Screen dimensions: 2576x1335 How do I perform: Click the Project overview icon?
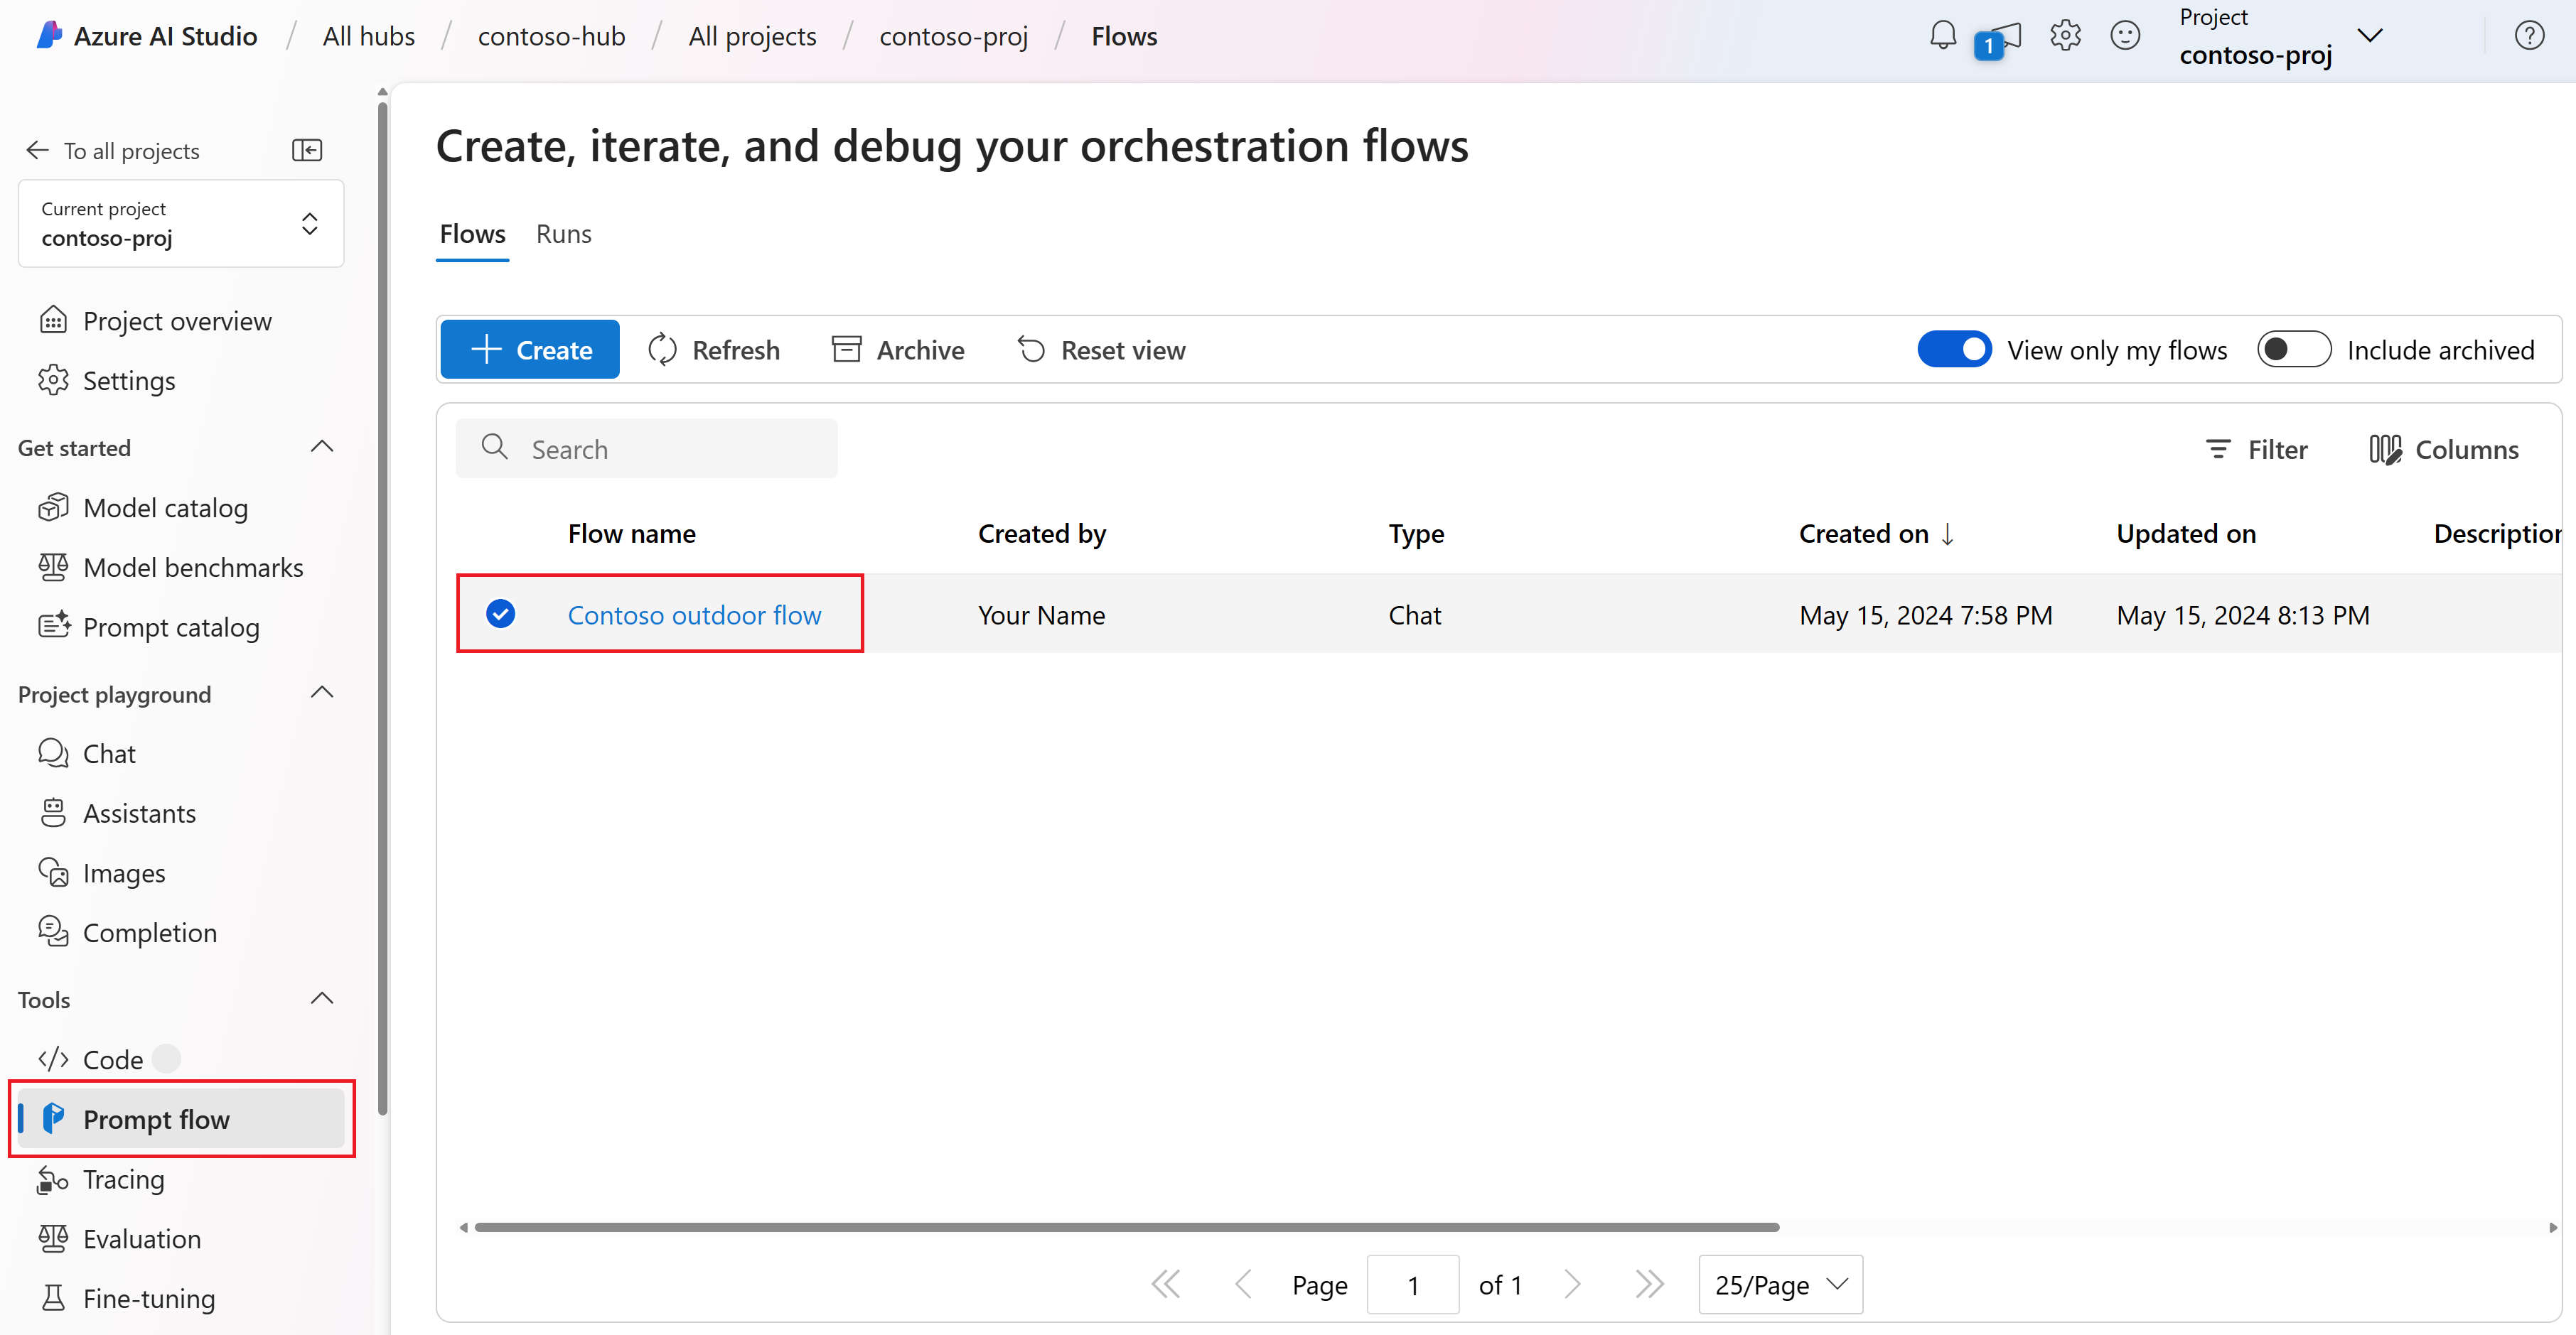pyautogui.click(x=53, y=320)
